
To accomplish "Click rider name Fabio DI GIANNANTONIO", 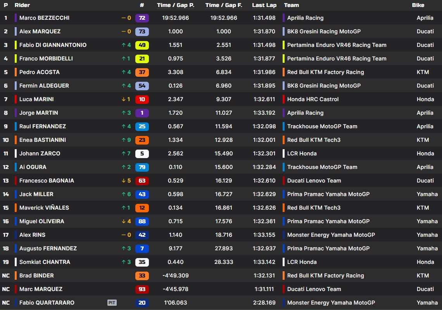I will (53, 45).
